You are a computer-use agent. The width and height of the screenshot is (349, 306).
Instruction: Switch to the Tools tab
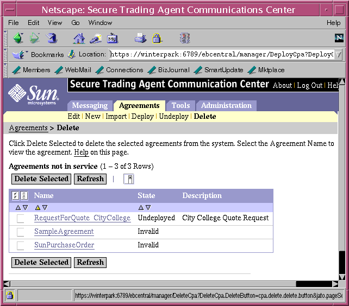(180, 106)
